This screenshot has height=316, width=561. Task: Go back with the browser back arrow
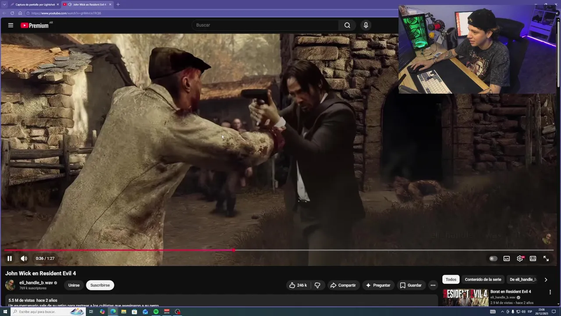(x=4, y=13)
